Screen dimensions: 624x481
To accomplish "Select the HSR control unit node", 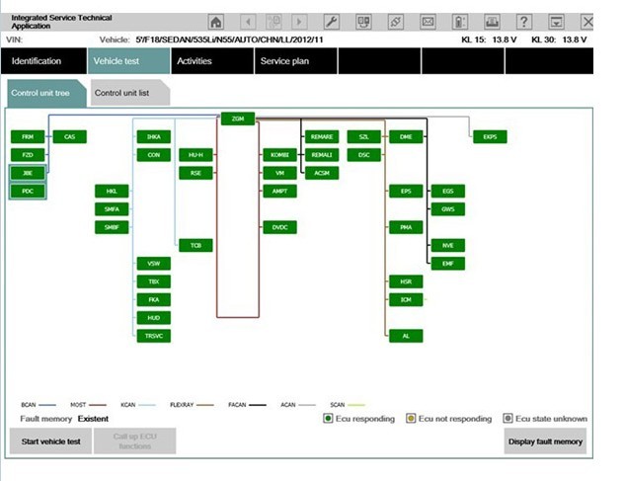I will click(406, 281).
